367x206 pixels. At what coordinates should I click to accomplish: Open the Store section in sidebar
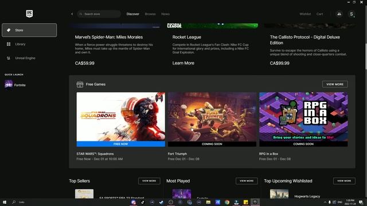[29, 30]
